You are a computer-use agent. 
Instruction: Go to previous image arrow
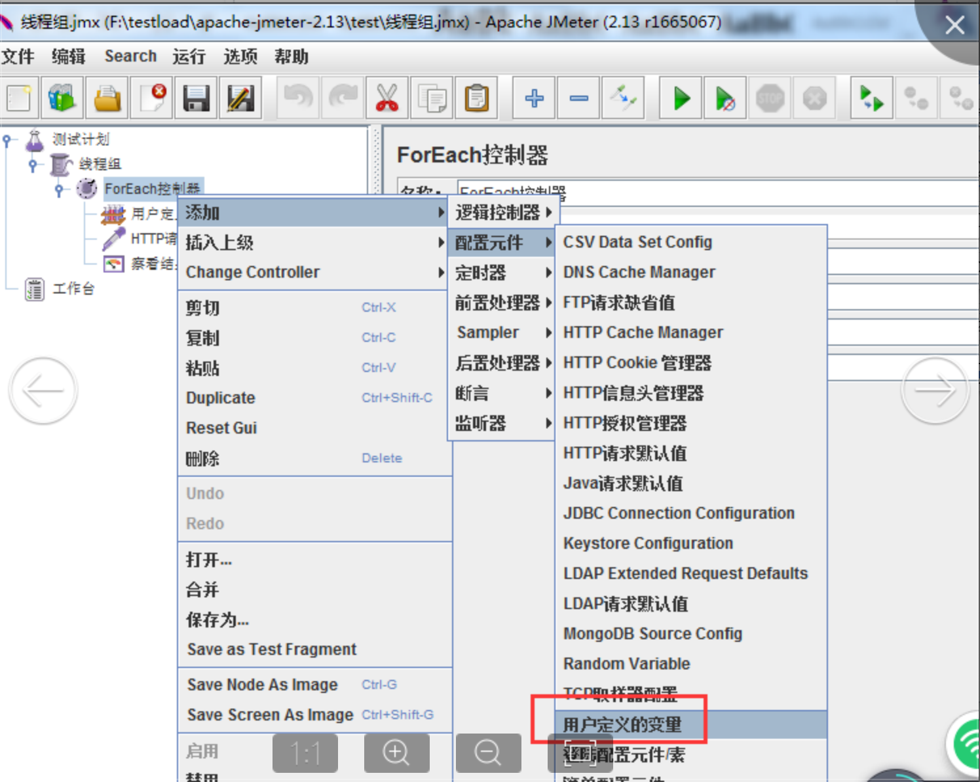pyautogui.click(x=43, y=390)
